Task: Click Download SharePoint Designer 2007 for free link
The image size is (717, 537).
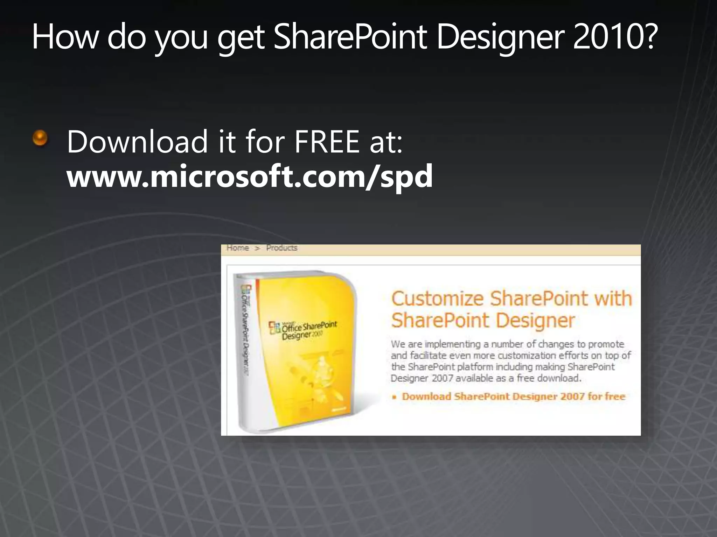Action: coord(513,396)
